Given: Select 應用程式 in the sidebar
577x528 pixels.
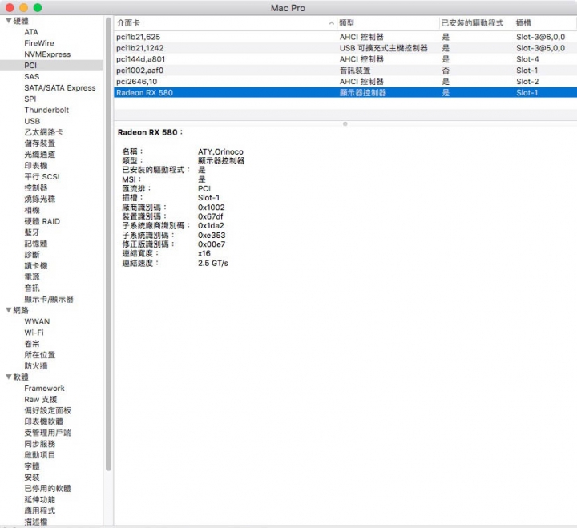Looking at the screenshot, I should point(40,510).
